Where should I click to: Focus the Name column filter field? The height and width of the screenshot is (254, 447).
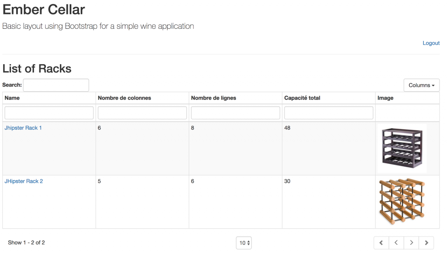coord(49,113)
